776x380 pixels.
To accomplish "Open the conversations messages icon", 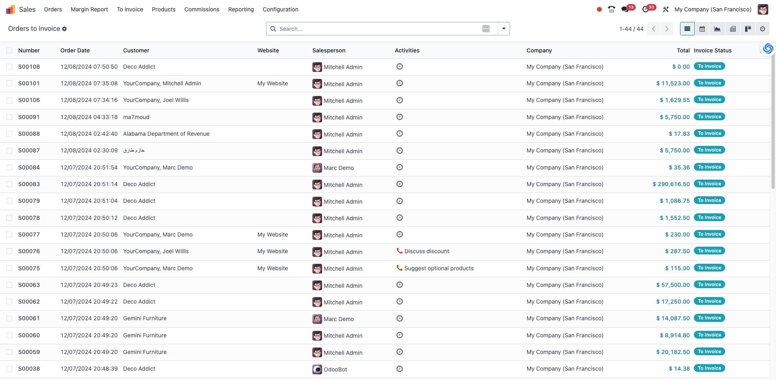I will pos(625,9).
